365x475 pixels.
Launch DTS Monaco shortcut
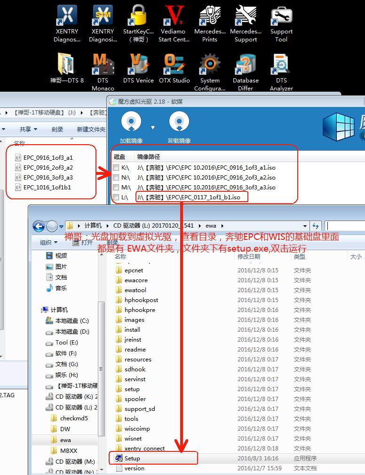click(103, 72)
